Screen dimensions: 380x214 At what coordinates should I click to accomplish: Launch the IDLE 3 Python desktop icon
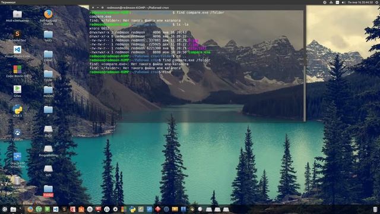click(x=17, y=109)
